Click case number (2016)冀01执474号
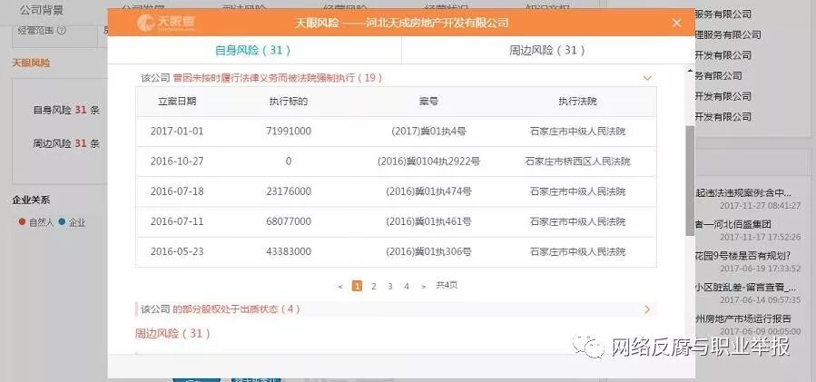The height and width of the screenshot is (382, 816). (428, 191)
